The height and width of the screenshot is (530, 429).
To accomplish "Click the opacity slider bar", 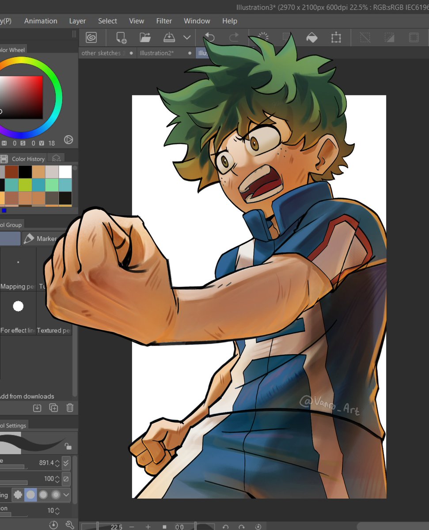I will [x=14, y=483].
